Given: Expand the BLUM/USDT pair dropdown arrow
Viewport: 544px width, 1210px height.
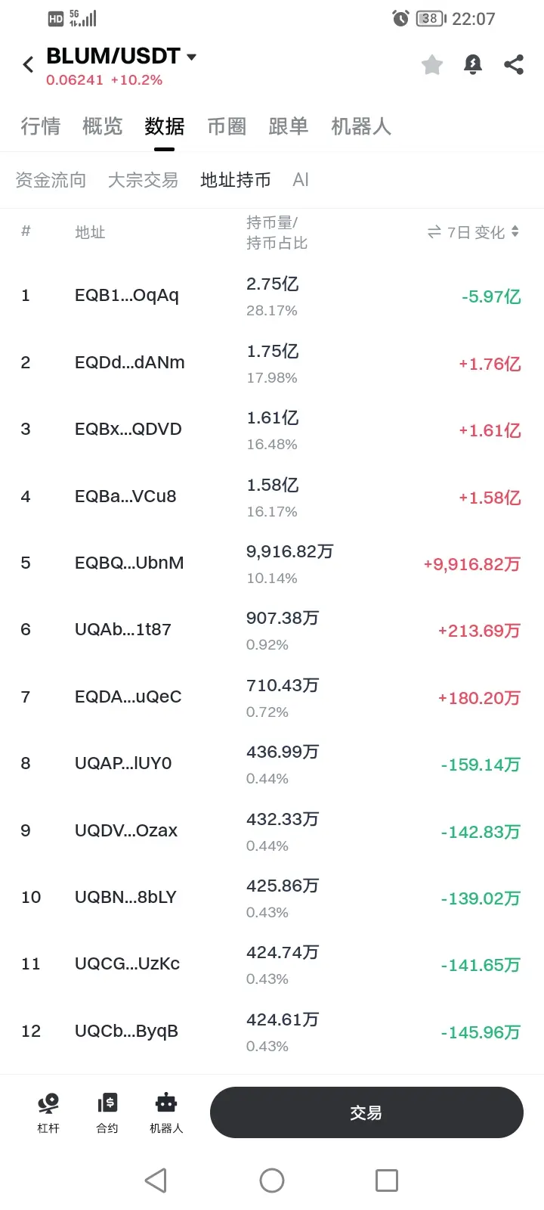Looking at the screenshot, I should point(191,57).
